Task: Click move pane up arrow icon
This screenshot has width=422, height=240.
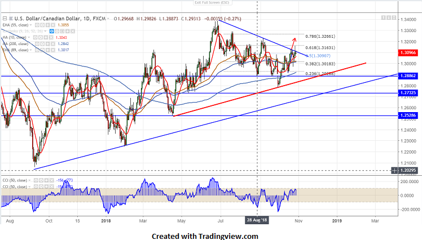Action: 383,17
